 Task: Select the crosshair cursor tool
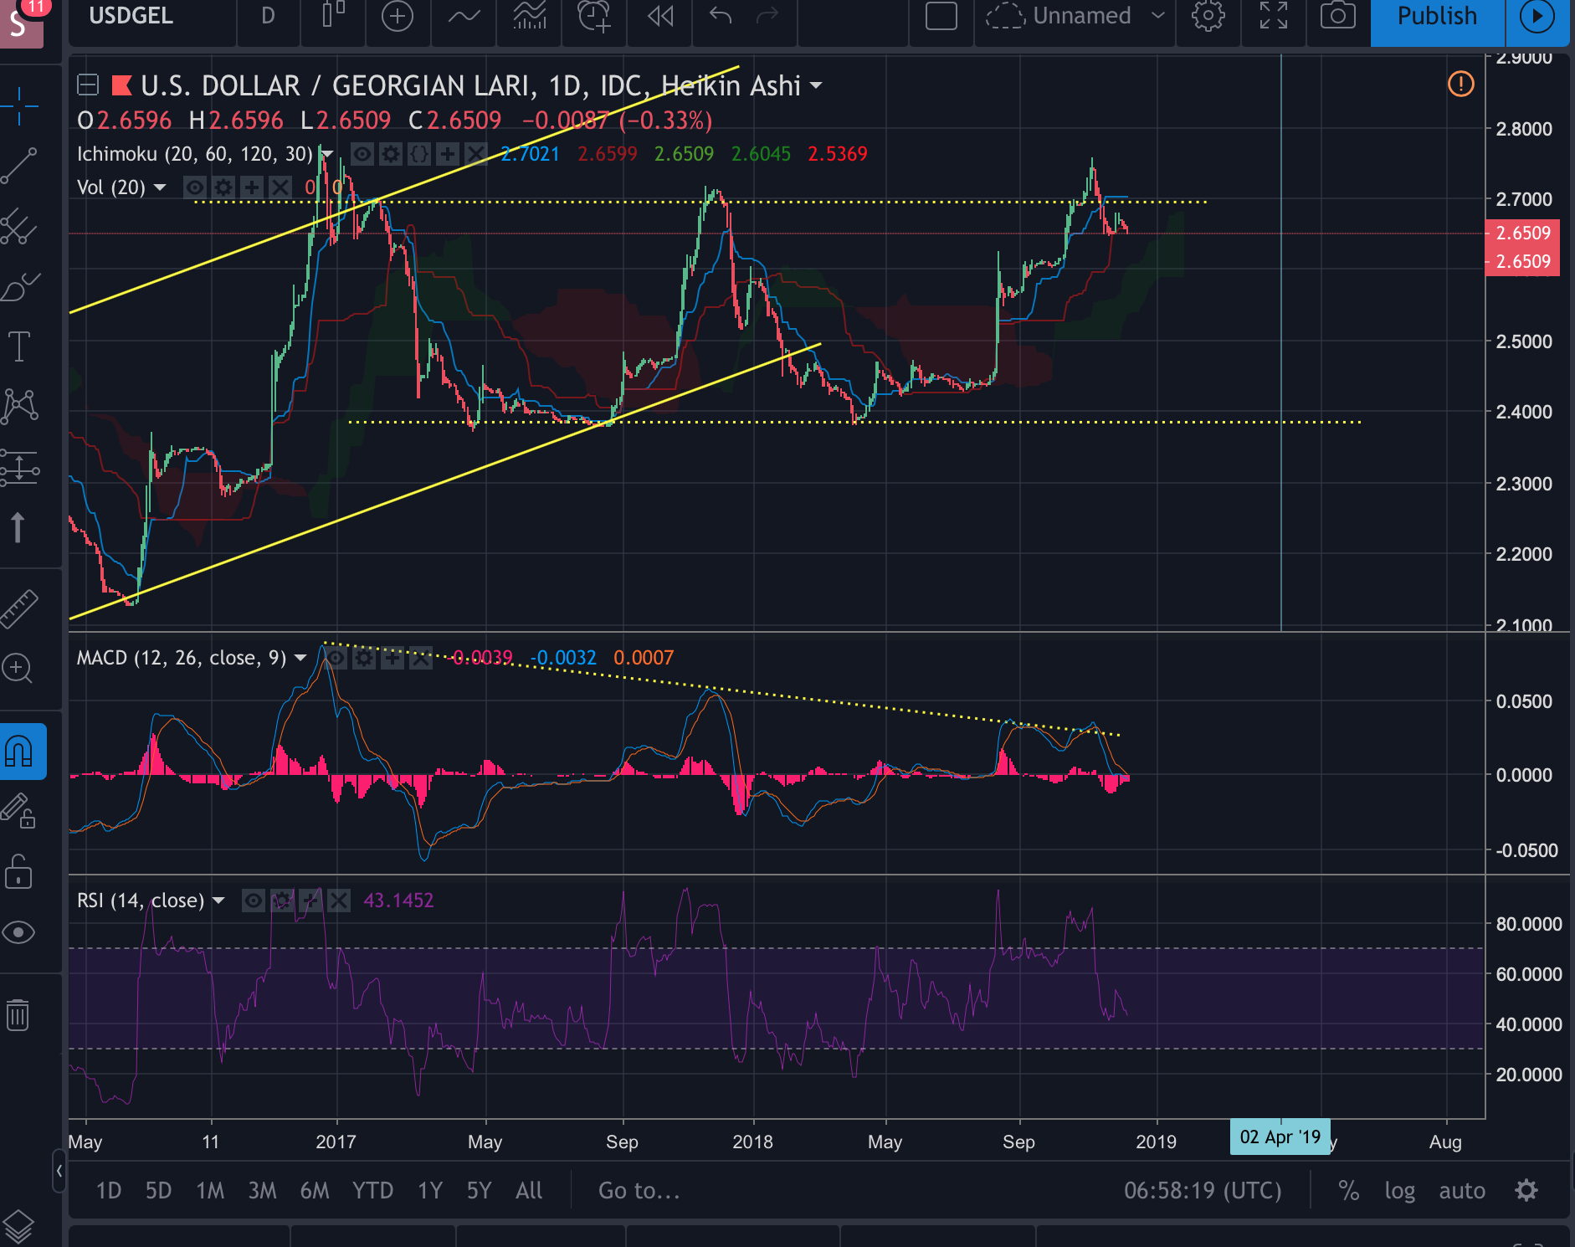[19, 105]
